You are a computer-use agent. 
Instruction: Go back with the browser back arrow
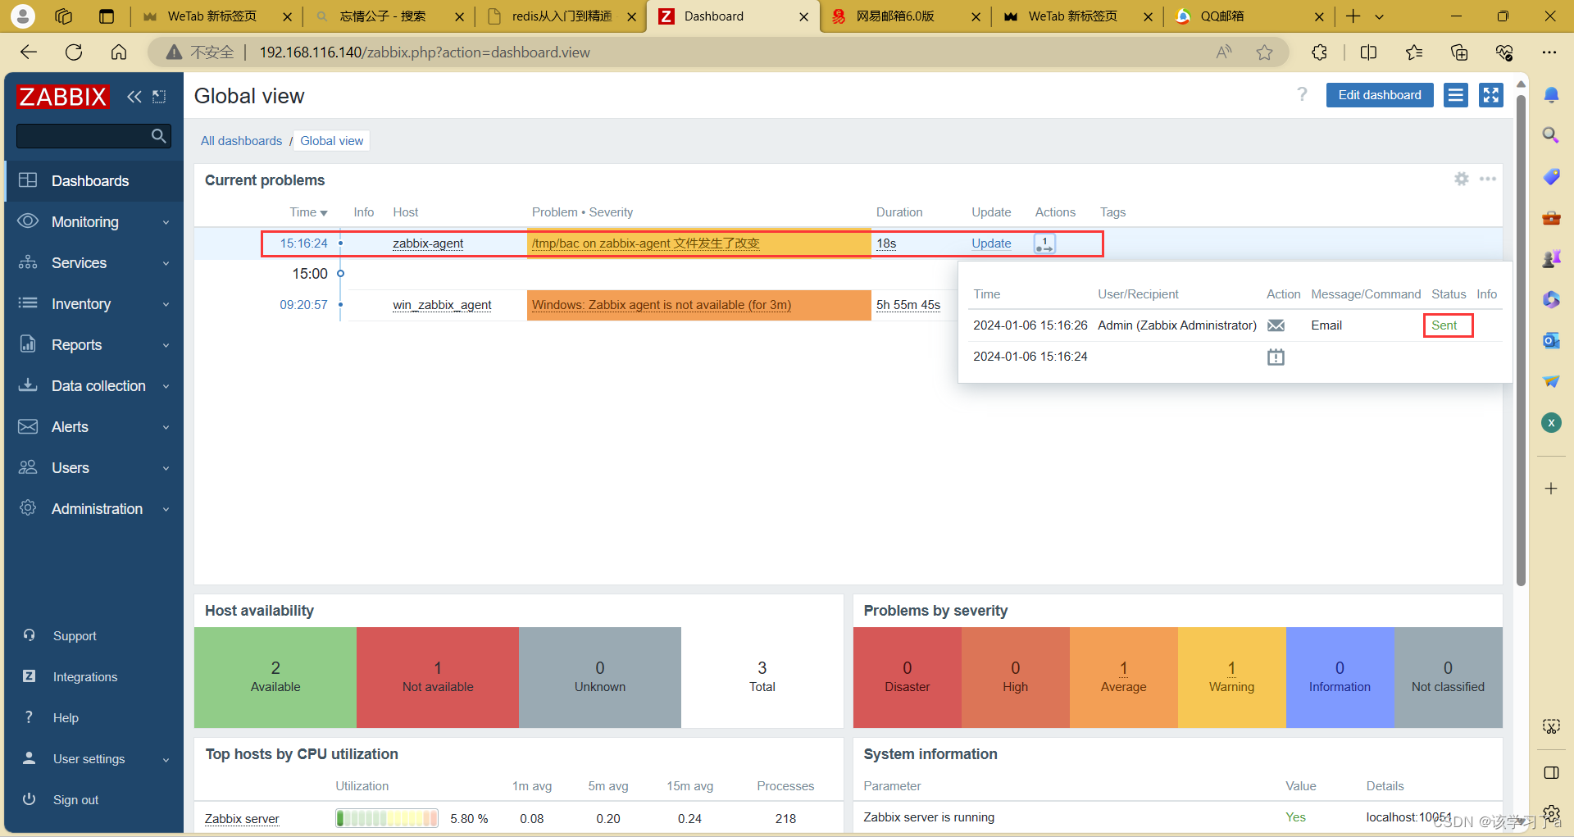coord(29,52)
